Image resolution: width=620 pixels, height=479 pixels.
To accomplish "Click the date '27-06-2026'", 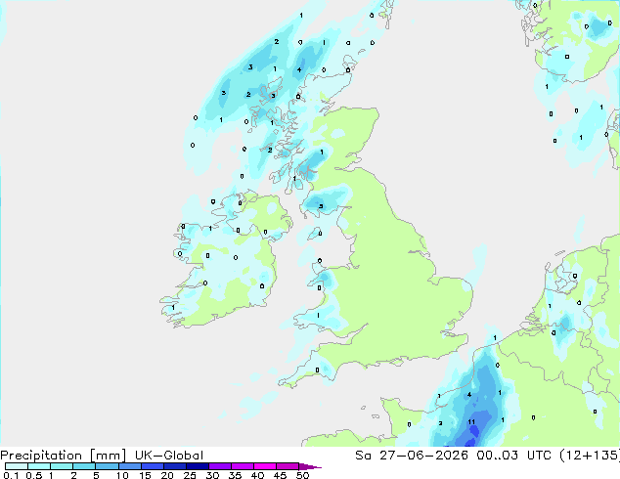I will click(423, 456).
